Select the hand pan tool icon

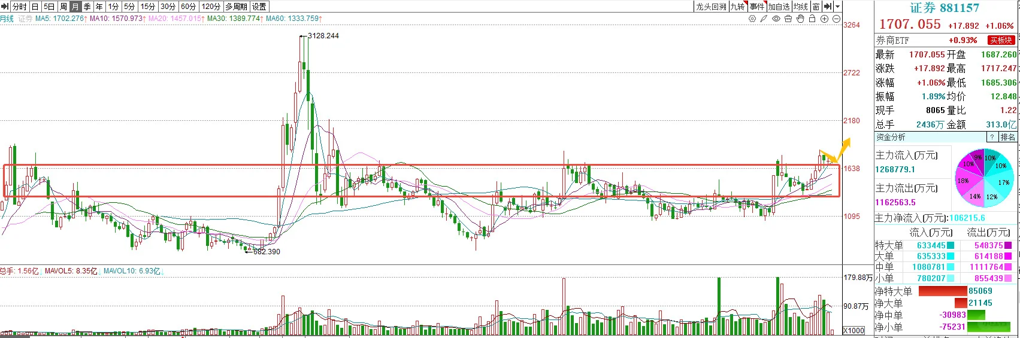800,19
